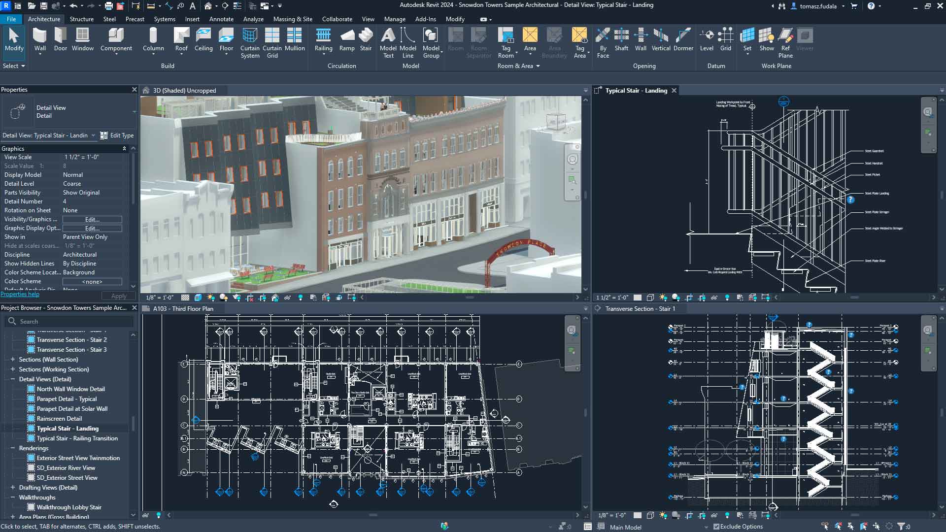Activate the A103 - Third Floor Plan view tab
The image size is (946, 532).
pos(183,308)
